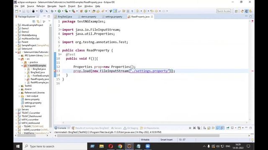
Task: Open the Run menu
Action: (80, 6)
